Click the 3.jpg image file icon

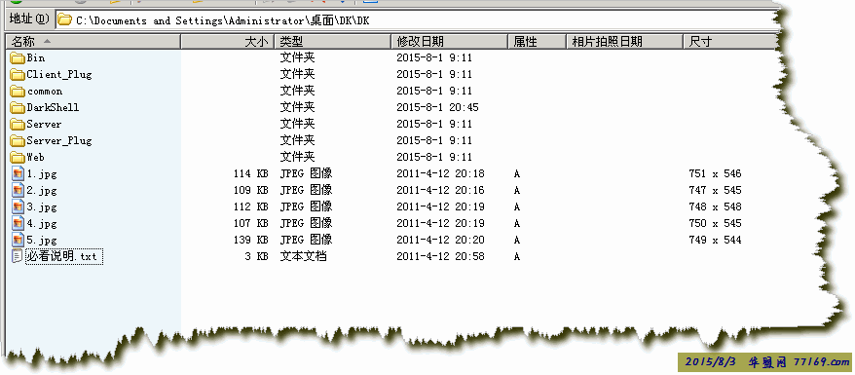[x=19, y=207]
